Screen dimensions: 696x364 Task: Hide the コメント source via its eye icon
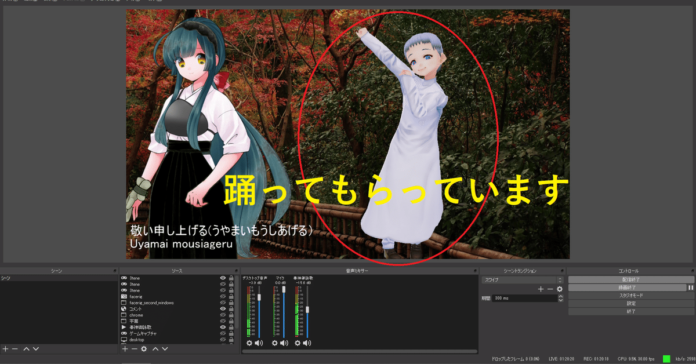tap(223, 309)
